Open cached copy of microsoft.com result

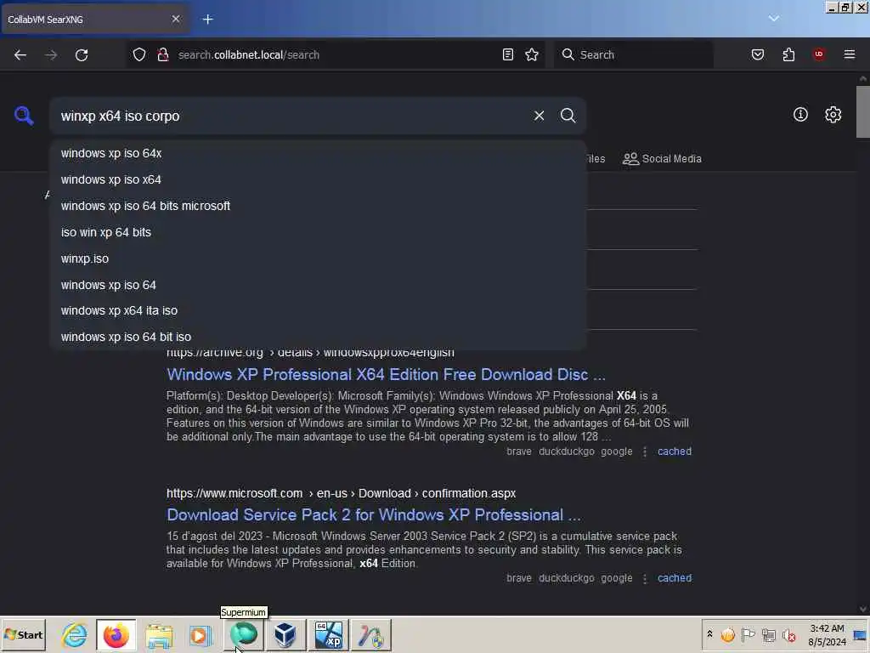tap(674, 578)
